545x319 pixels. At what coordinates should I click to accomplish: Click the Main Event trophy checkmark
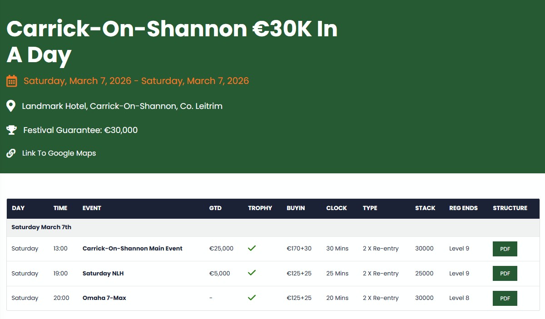coord(252,248)
